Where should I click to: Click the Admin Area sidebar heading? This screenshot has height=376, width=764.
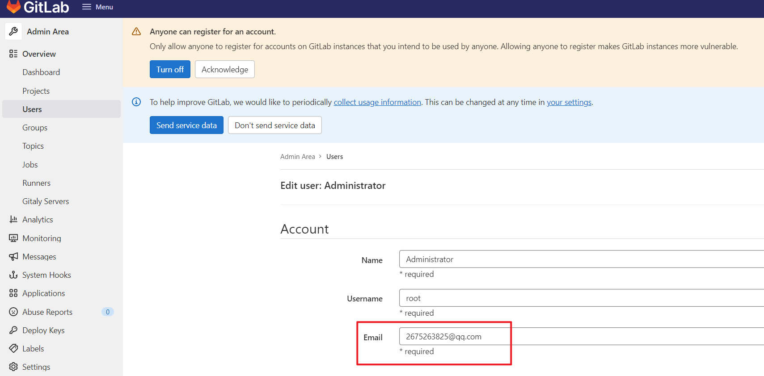coord(48,31)
